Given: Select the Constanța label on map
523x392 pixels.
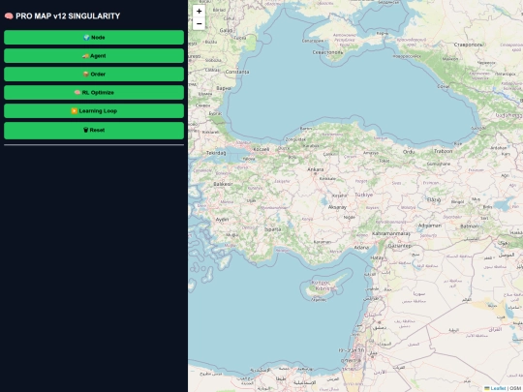Looking at the screenshot, I should pos(237,72).
